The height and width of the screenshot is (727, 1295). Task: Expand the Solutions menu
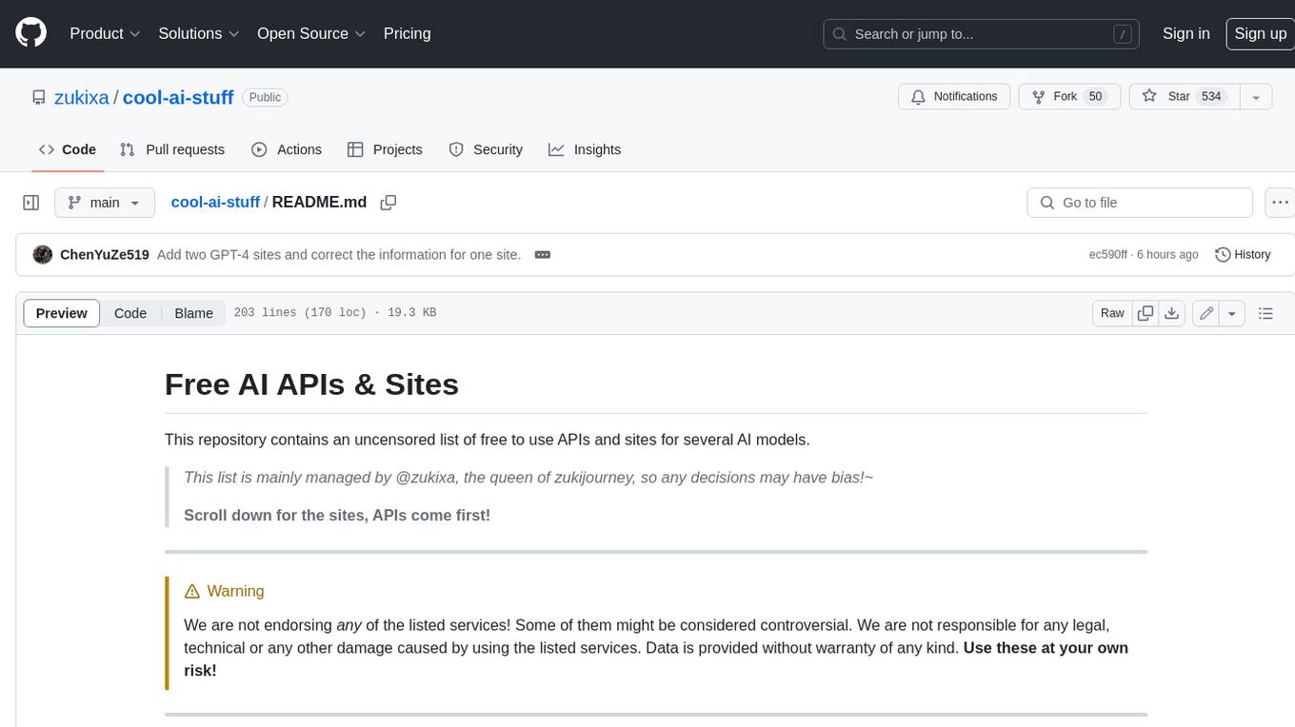(x=199, y=33)
